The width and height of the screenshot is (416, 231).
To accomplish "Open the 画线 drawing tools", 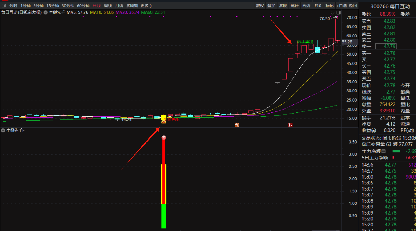I will coord(306,6).
